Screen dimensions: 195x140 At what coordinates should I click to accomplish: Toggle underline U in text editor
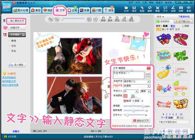(x=142, y=101)
